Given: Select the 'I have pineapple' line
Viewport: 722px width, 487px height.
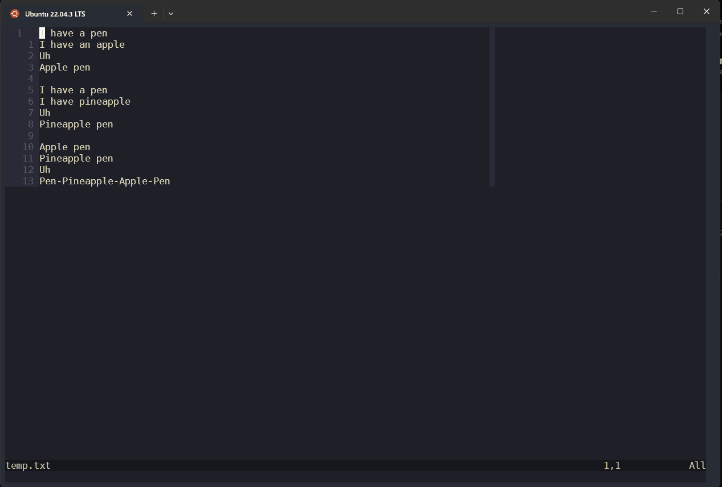Looking at the screenshot, I should pyautogui.click(x=85, y=101).
